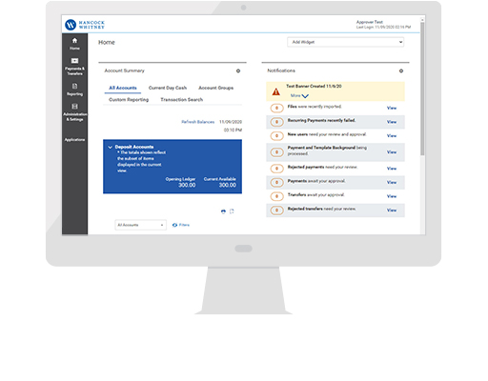Open the All Accounts dropdown at bottom

140,225
